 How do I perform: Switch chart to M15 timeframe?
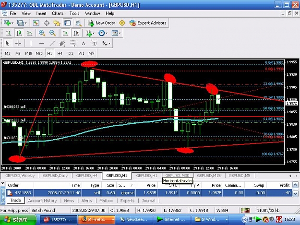28,53
